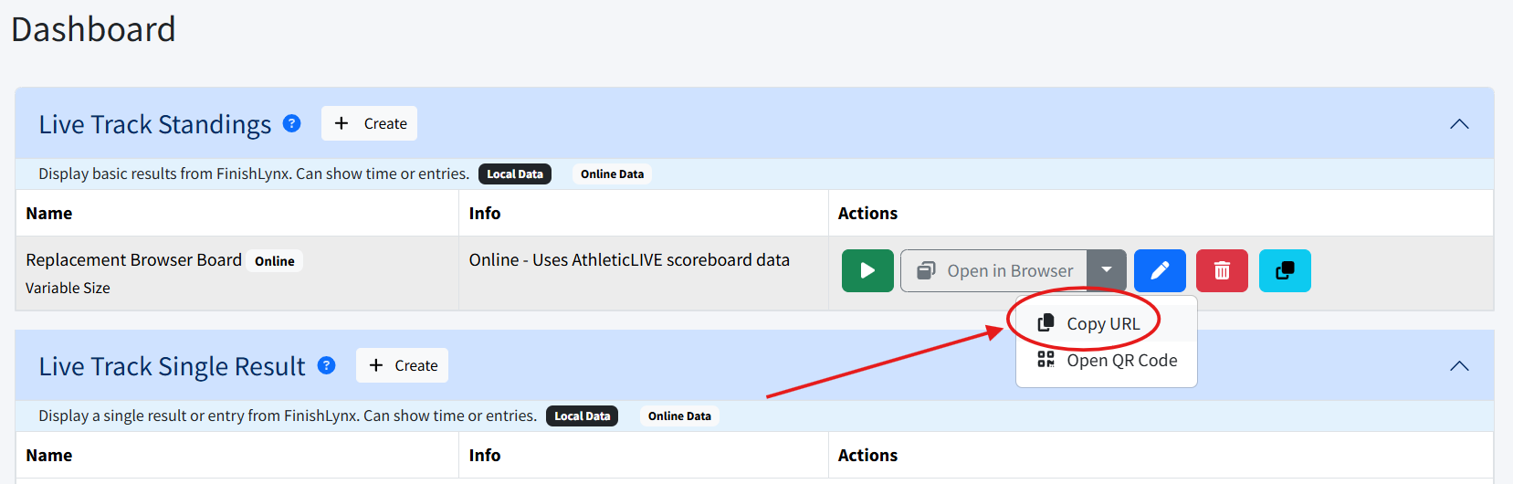Viewport: 1513px width, 484px height.
Task: Click the blue pencil edit icon
Action: pyautogui.click(x=1160, y=270)
